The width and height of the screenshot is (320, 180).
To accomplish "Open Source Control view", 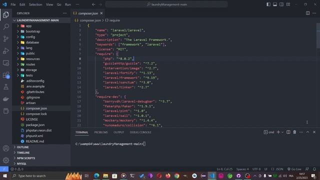I will [6, 38].
